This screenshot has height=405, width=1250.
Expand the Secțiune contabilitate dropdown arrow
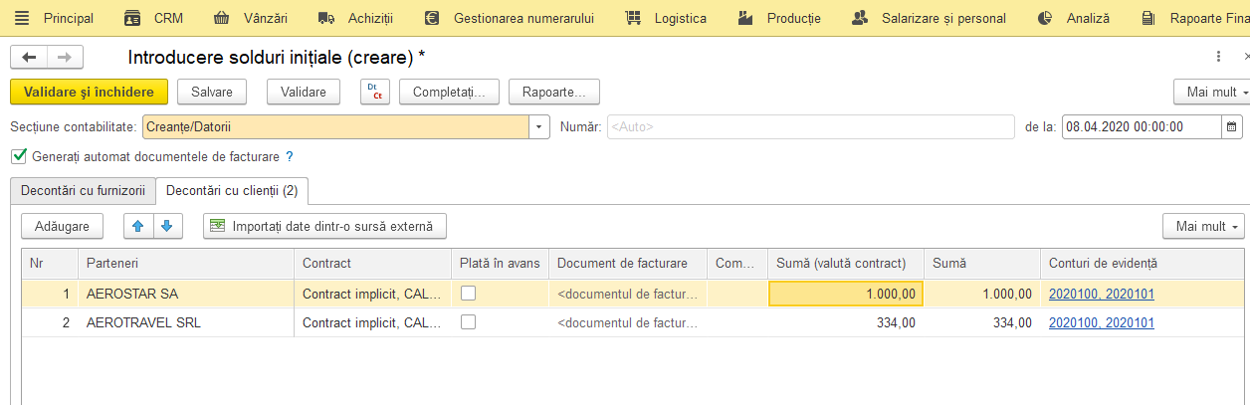tap(538, 126)
